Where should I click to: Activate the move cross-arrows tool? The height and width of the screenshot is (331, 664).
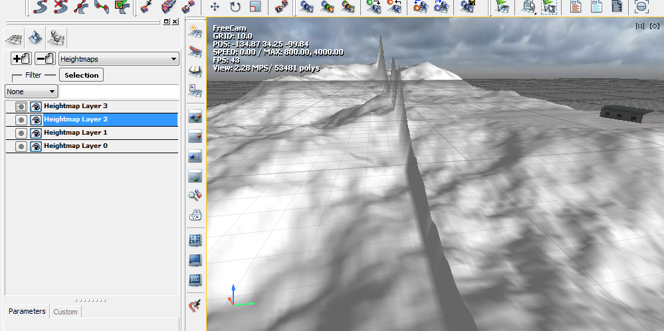(215, 7)
